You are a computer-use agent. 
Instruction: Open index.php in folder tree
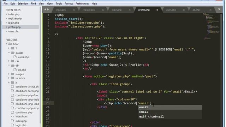21,121
